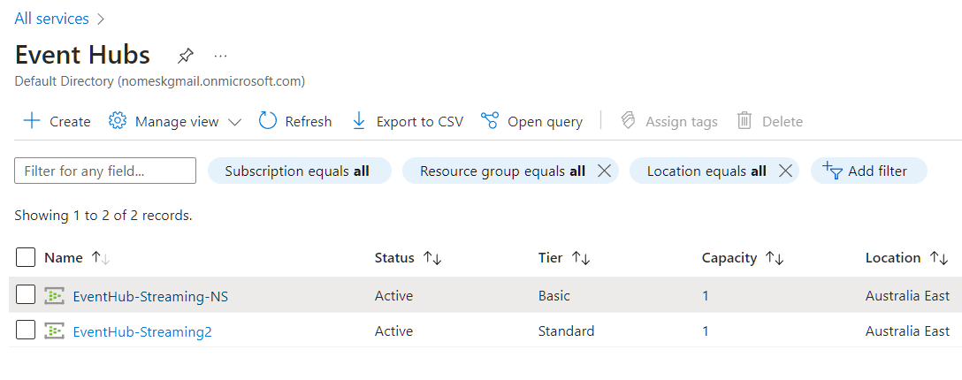Click the EventHub-Streaming-NS resource icon
This screenshot has height=380, width=962.
(x=54, y=295)
